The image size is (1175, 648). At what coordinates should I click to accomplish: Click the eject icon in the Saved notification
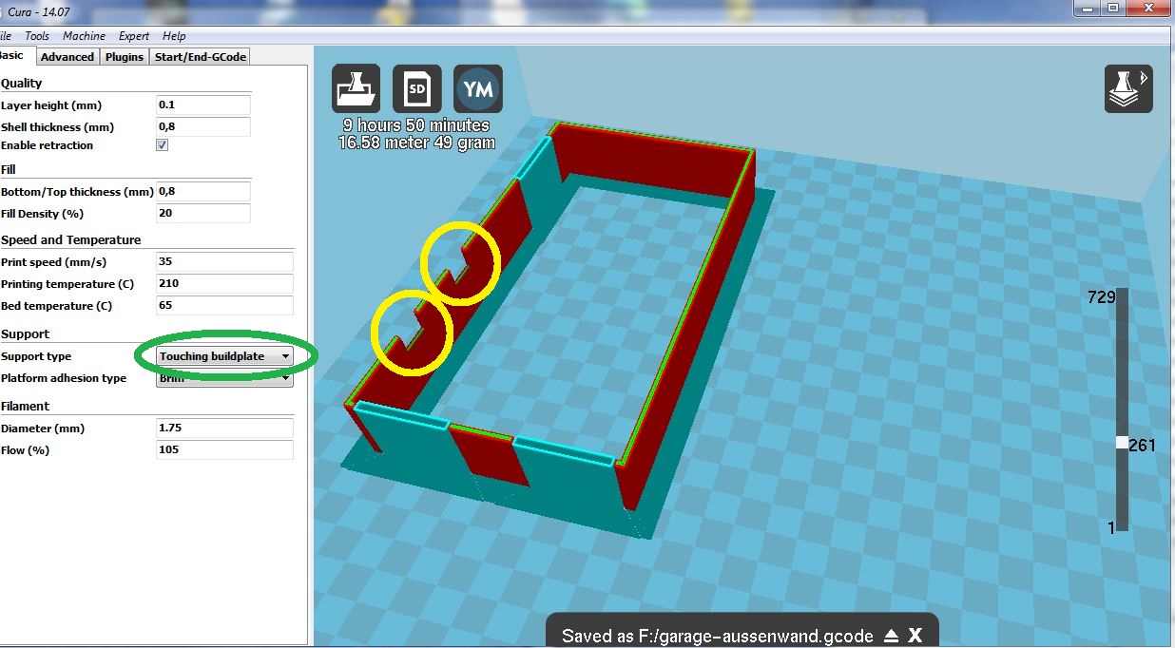point(891,636)
